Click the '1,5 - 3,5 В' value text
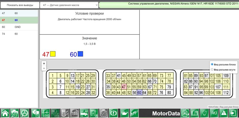 pyautogui.click(x=89, y=44)
